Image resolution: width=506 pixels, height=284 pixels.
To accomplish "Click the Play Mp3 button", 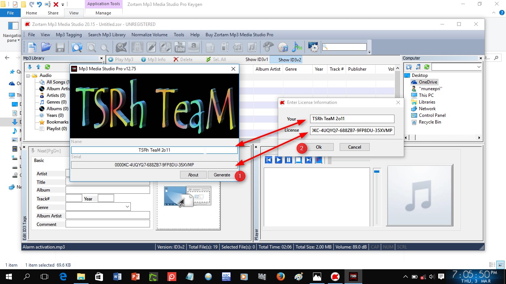I will point(121,60).
